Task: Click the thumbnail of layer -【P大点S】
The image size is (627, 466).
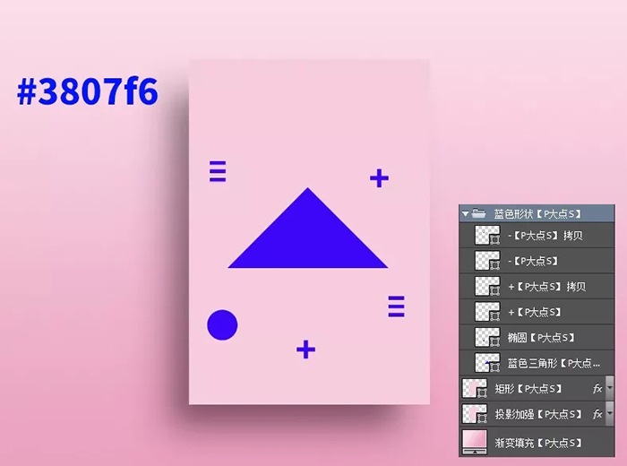Action: (x=487, y=261)
